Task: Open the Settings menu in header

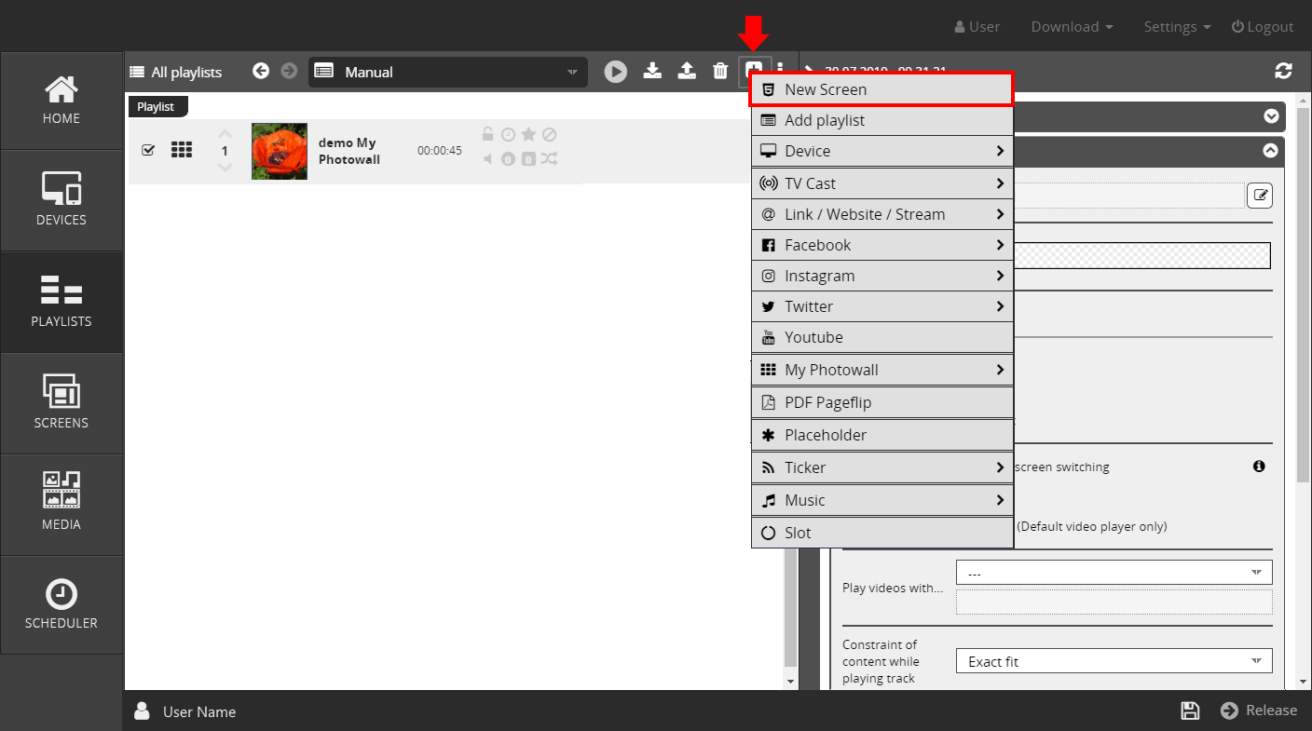Action: tap(1177, 27)
